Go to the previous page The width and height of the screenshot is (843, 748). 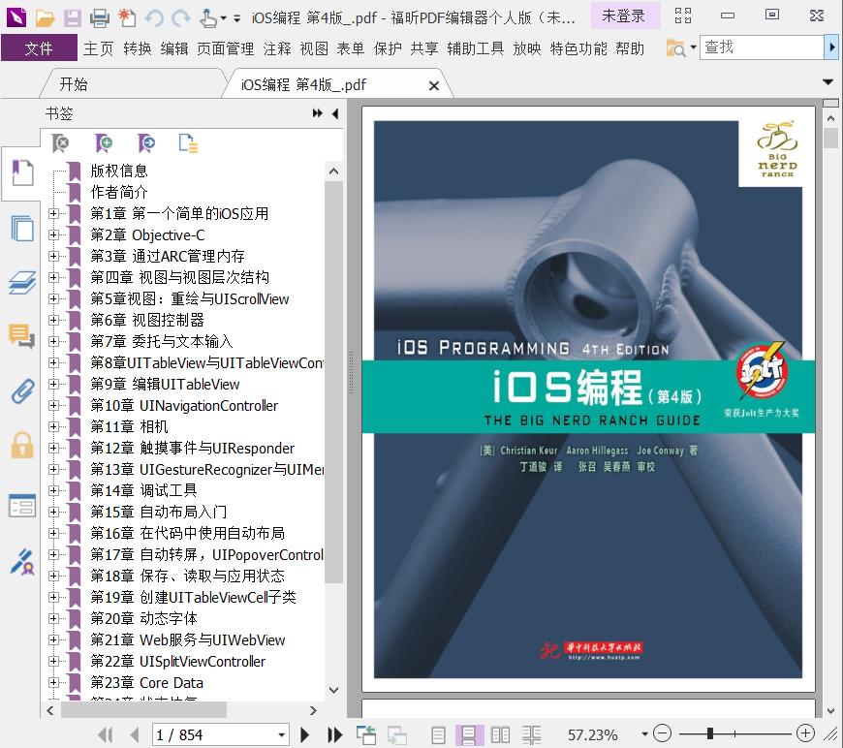[x=135, y=734]
